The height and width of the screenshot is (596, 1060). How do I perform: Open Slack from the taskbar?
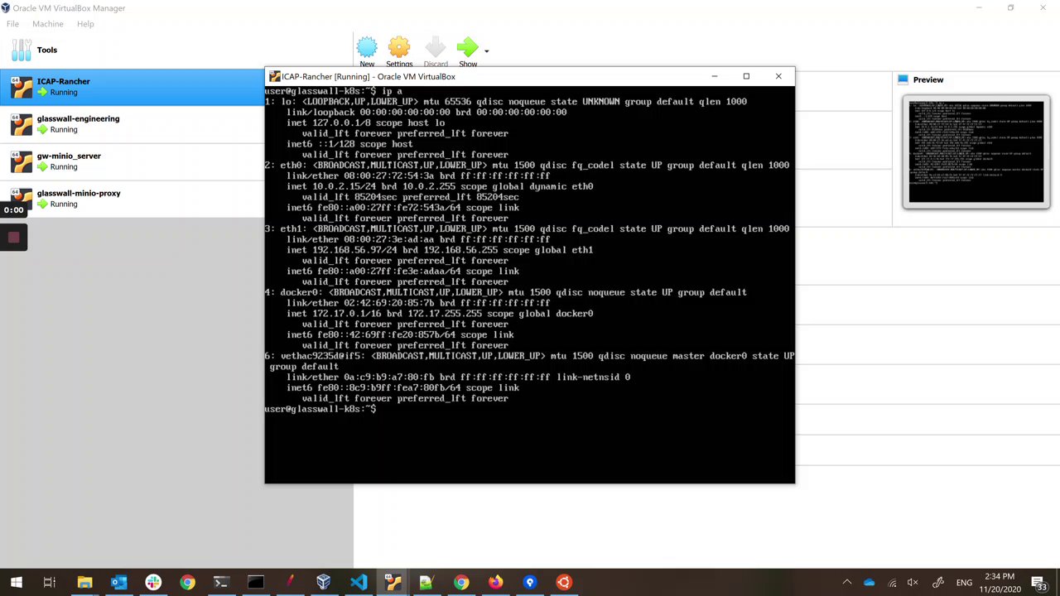coord(153,583)
